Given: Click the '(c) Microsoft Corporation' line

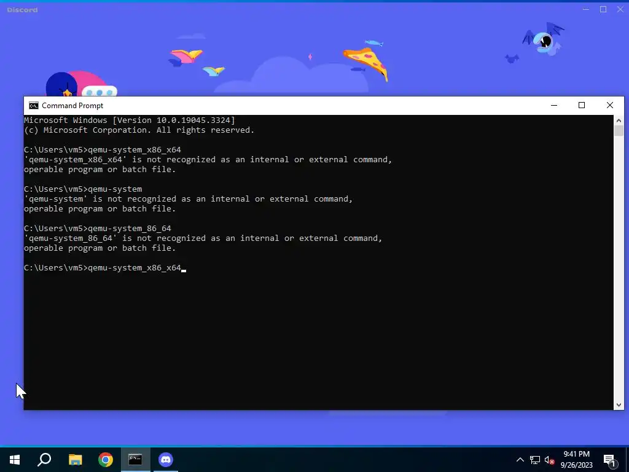Looking at the screenshot, I should point(139,130).
